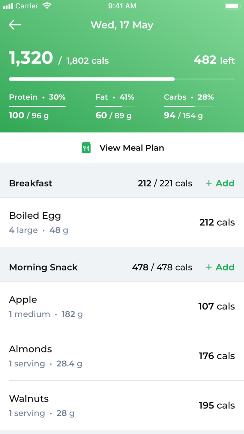Tap the battery icon in status bar

coord(232,6)
